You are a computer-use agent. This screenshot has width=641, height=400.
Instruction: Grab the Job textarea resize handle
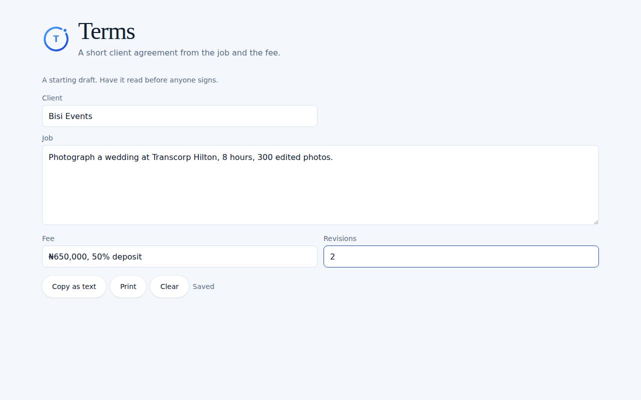tap(595, 221)
